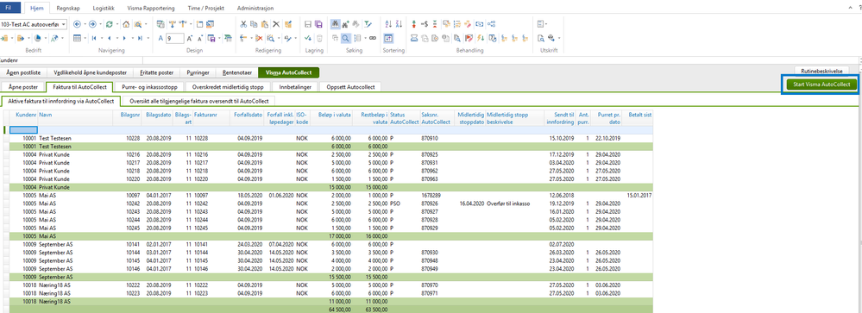Click the paste clipboard icon
Image resolution: width=862 pixels, height=313 pixels.
(264, 24)
